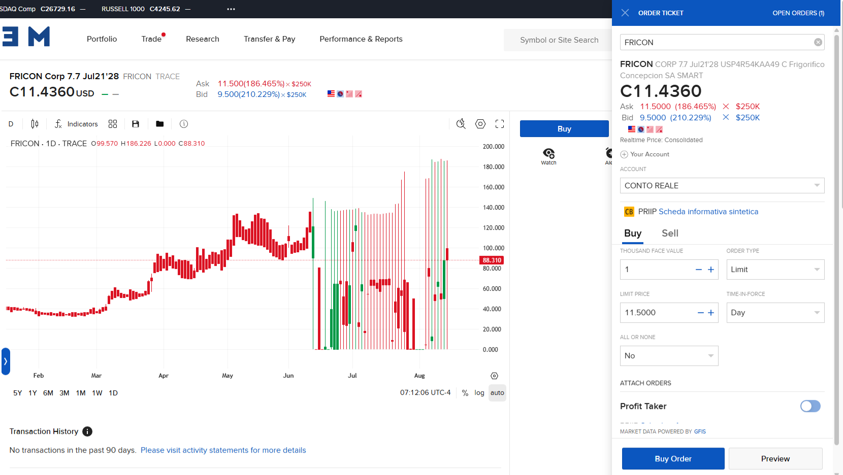The image size is (843, 475).
Task: Toggle log scale on chart
Action: tap(479, 393)
